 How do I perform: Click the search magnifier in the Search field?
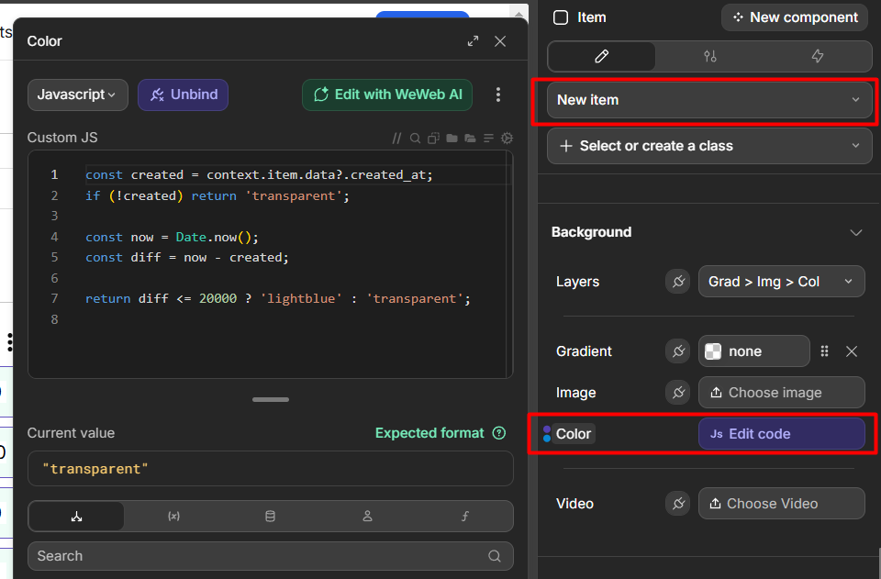495,556
